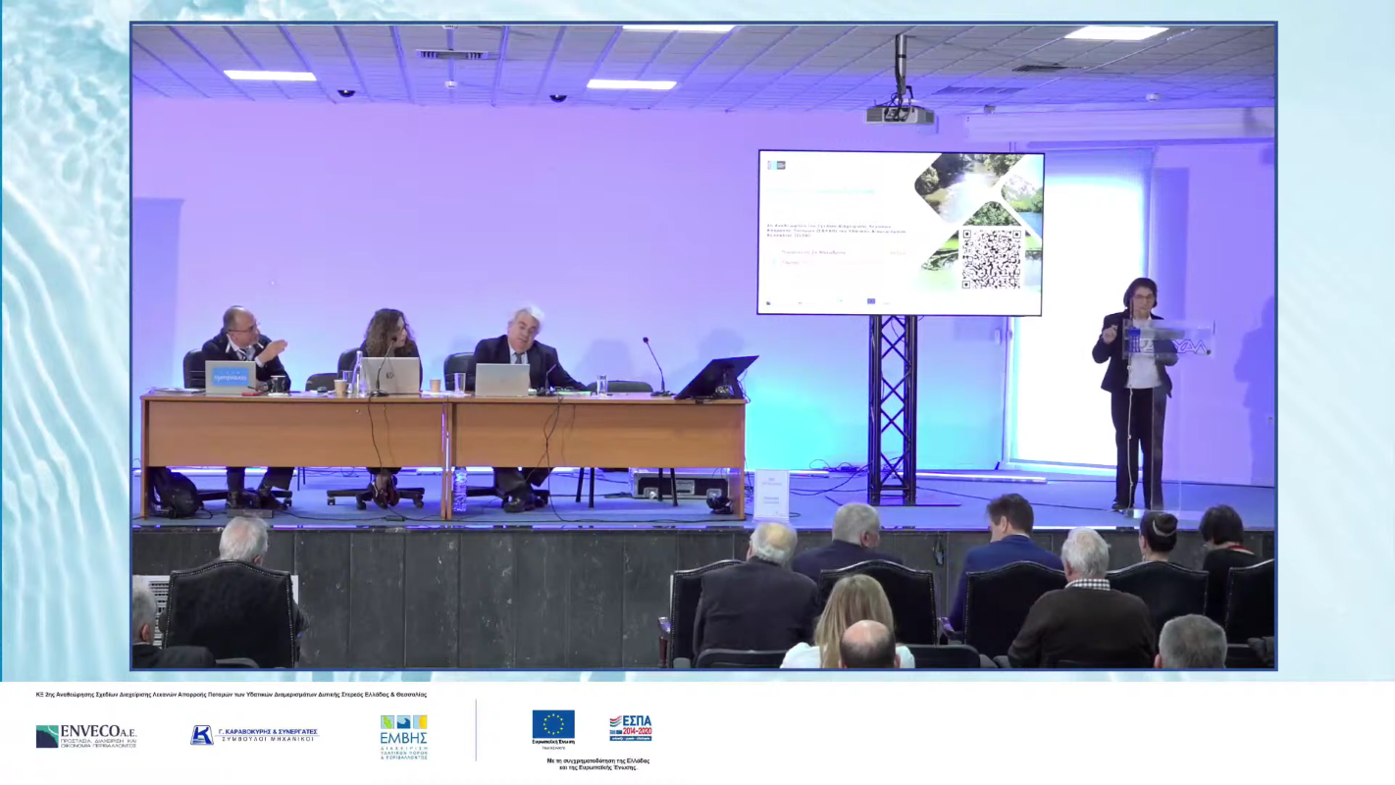Click the ENVECO A.E. logo
Screen dimensions: 1395x785
[86, 736]
